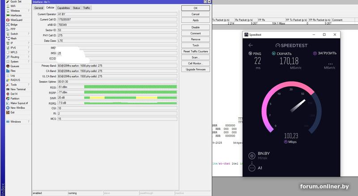Click the Reset Traffic Counters button
The width and height of the screenshot is (358, 196).
tap(196, 51)
